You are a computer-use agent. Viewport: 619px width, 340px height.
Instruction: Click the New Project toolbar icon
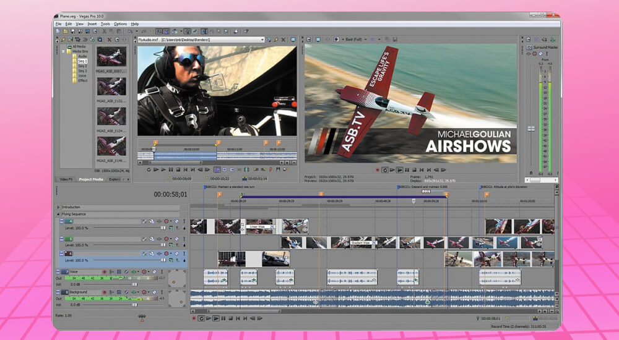(58, 32)
